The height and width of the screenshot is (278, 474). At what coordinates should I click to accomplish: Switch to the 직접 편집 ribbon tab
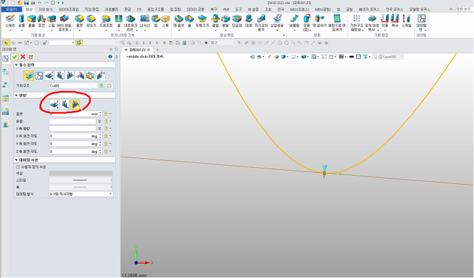[92, 9]
